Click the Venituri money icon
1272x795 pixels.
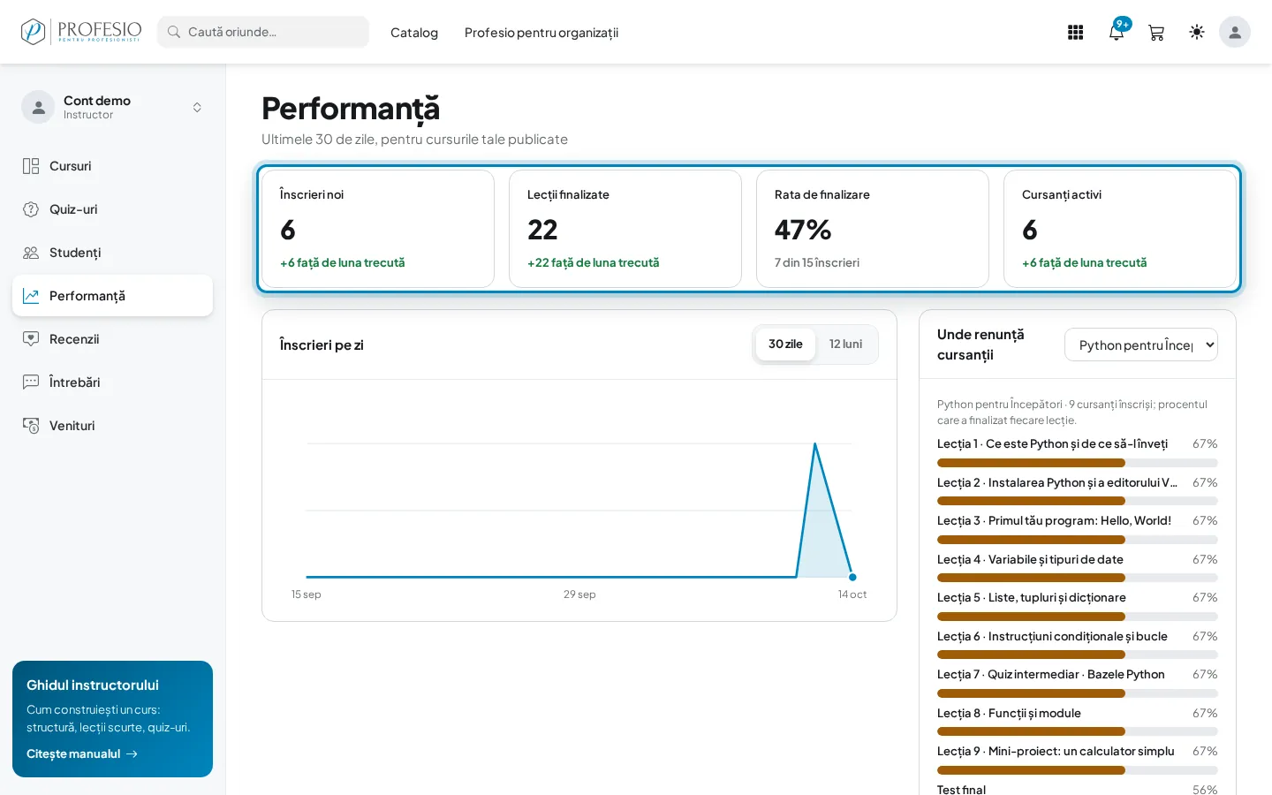click(31, 426)
